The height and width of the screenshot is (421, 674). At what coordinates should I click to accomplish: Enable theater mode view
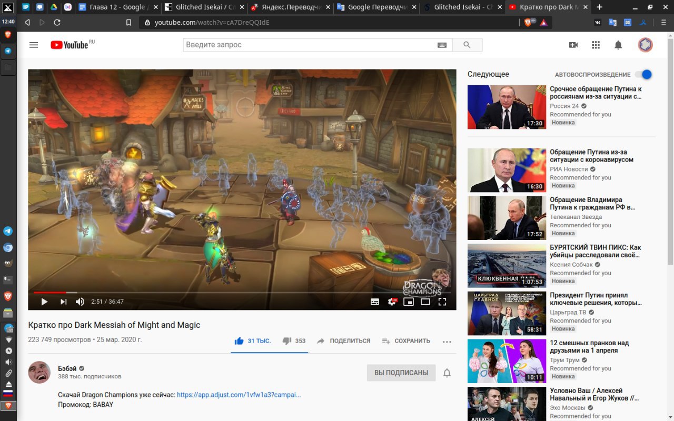tap(425, 302)
